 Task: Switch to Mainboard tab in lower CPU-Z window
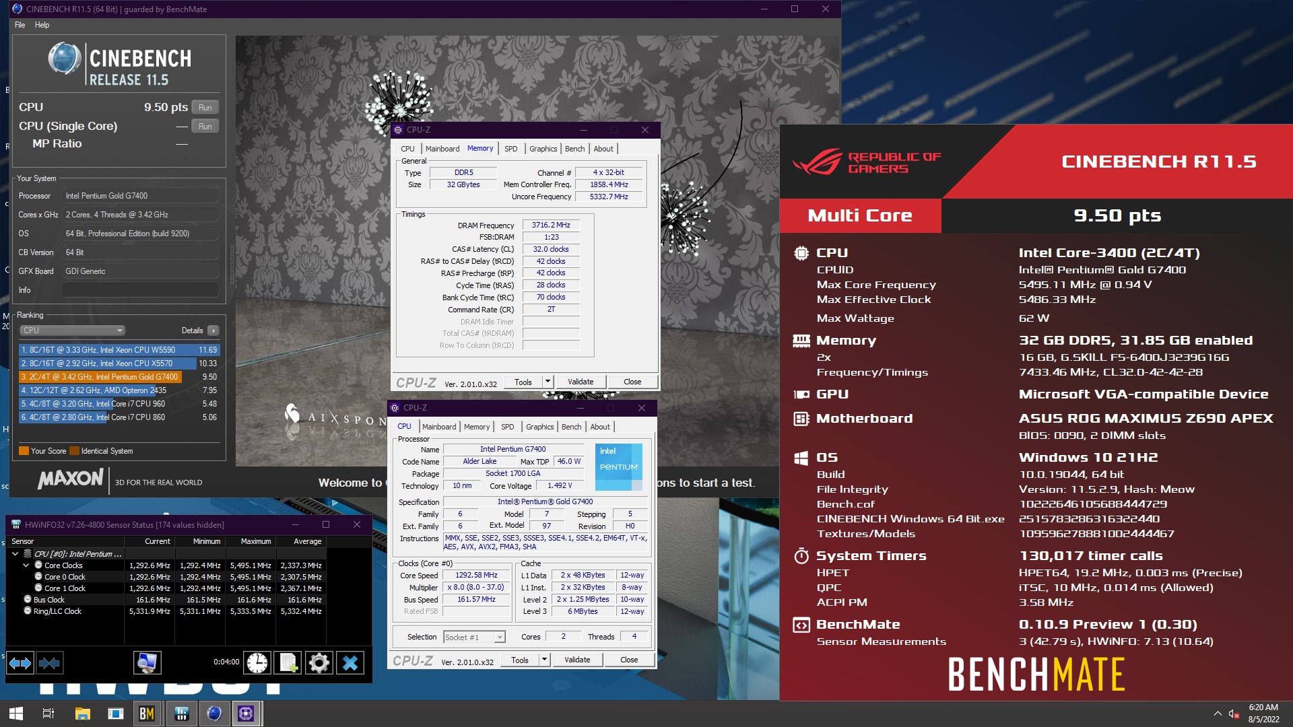pyautogui.click(x=439, y=427)
